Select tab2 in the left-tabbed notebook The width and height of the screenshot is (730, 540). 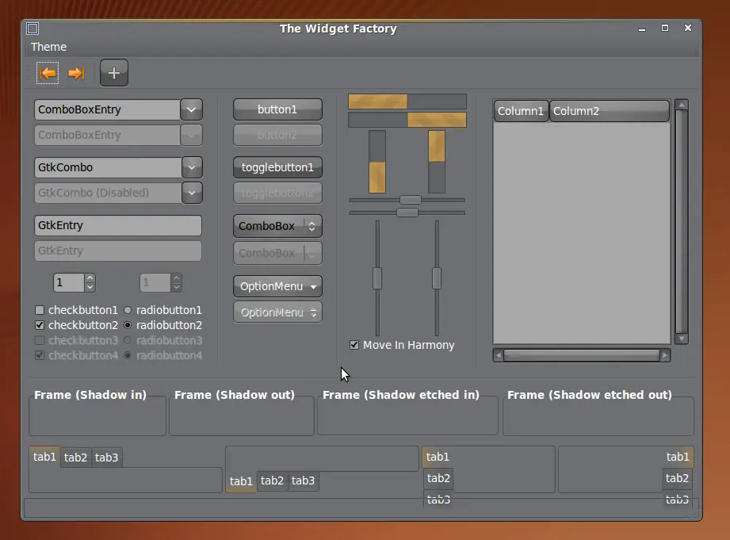pos(438,478)
